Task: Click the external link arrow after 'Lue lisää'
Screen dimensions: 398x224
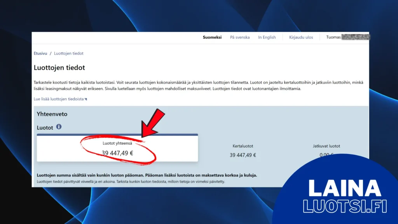Action: coord(86,99)
